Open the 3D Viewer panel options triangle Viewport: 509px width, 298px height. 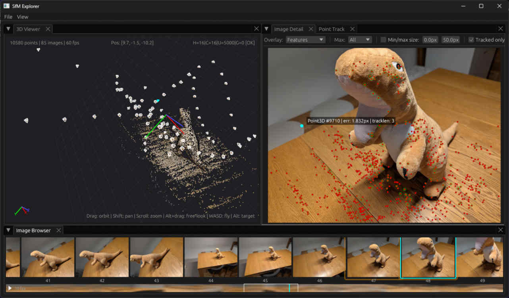coord(8,29)
